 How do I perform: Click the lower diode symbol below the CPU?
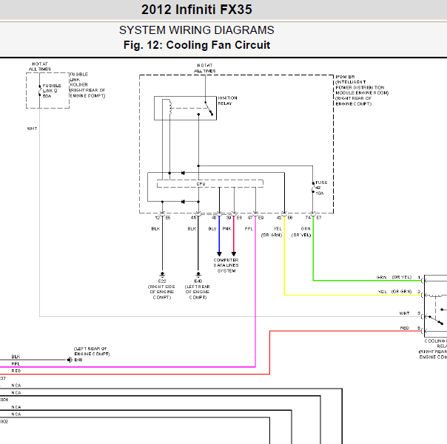click(x=183, y=202)
